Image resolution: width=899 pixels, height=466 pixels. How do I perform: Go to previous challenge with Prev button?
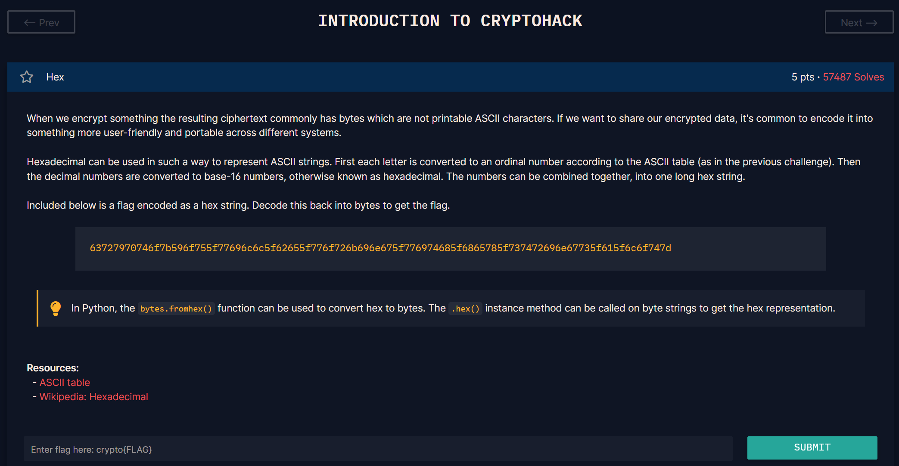pyautogui.click(x=41, y=22)
